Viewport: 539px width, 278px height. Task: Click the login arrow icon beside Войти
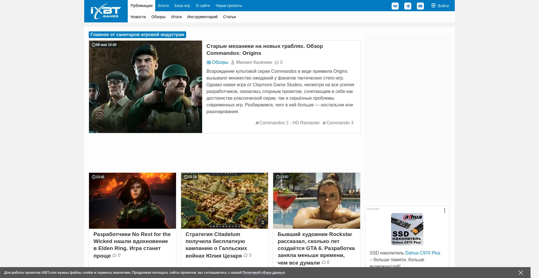[434, 5]
